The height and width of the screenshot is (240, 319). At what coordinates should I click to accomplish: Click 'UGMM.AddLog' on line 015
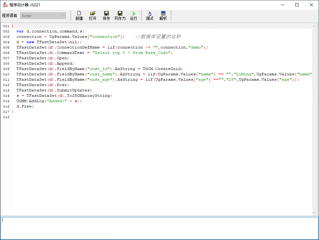point(30,101)
